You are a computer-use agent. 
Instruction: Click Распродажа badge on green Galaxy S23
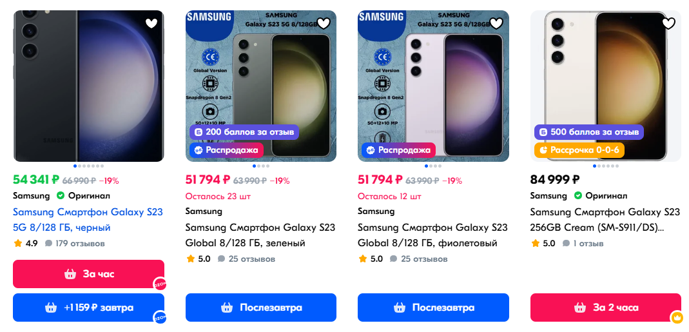(226, 150)
